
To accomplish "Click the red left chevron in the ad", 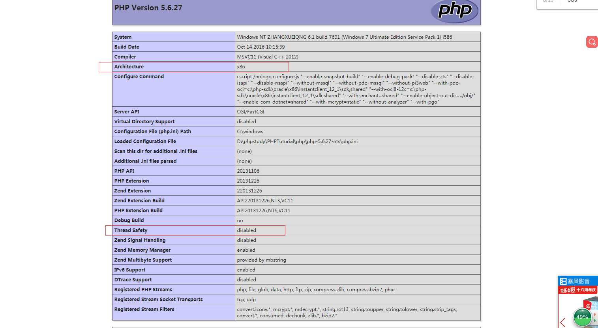I will tap(563, 322).
